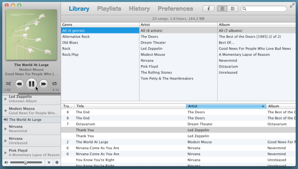Open the song info button

pos(209,9)
